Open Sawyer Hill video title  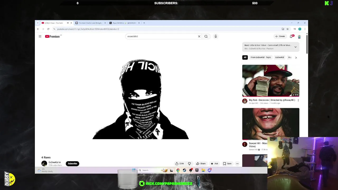click(x=258, y=145)
